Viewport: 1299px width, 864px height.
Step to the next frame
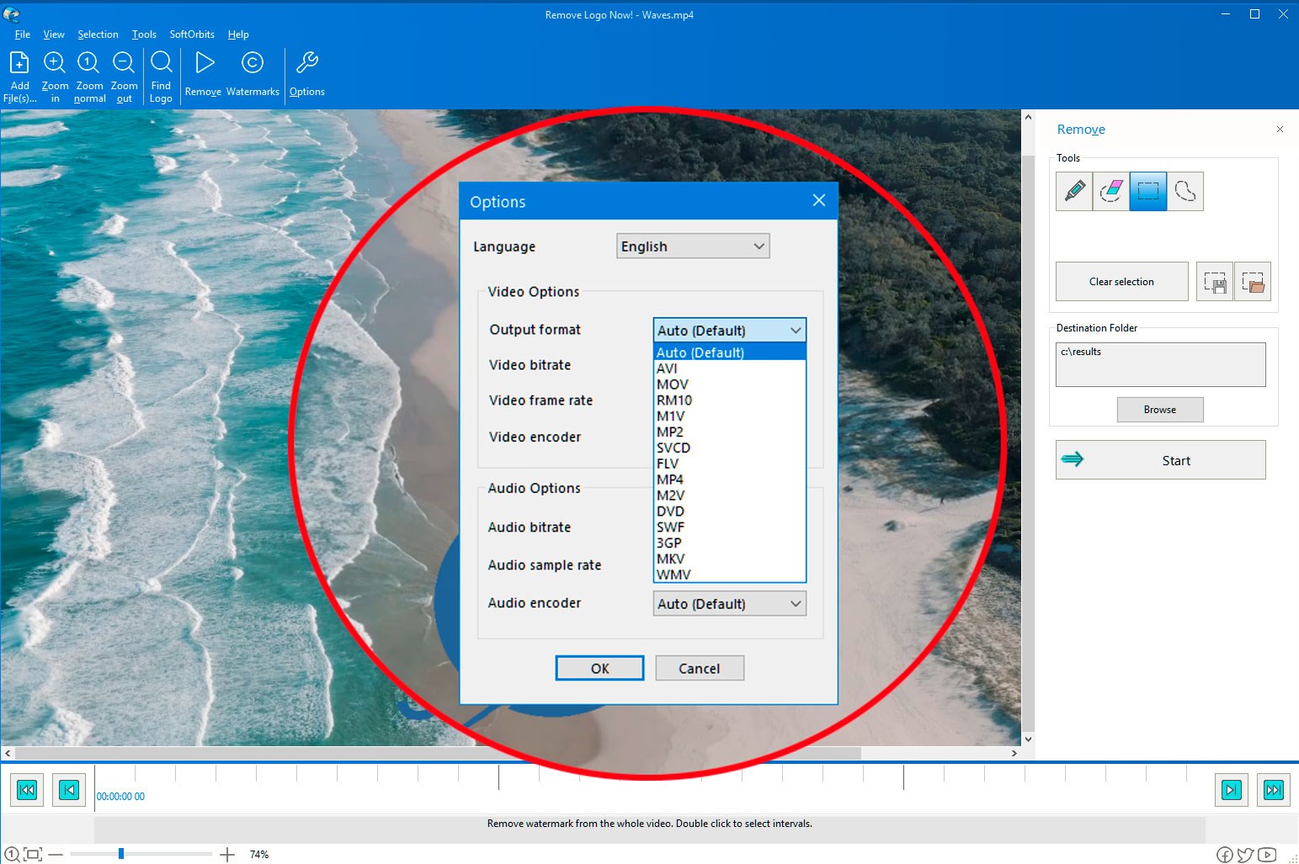point(1231,790)
